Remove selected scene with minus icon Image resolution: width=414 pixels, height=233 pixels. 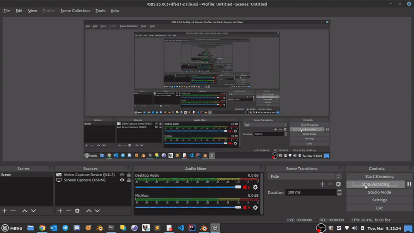tap(13, 211)
